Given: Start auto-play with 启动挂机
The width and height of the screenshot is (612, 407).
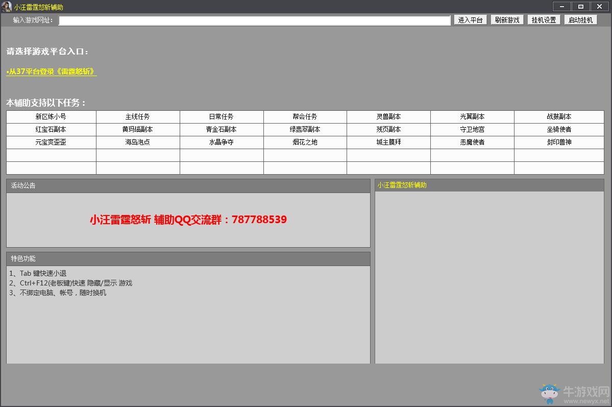Looking at the screenshot, I should [581, 20].
